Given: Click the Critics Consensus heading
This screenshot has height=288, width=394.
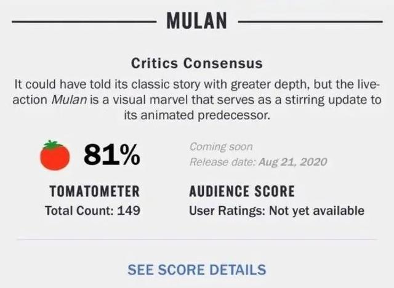Looking at the screenshot, I should pyautogui.click(x=197, y=63).
